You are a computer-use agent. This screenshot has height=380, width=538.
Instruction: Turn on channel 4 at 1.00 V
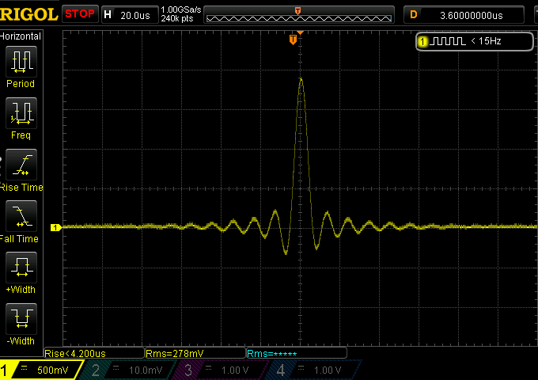click(315, 370)
